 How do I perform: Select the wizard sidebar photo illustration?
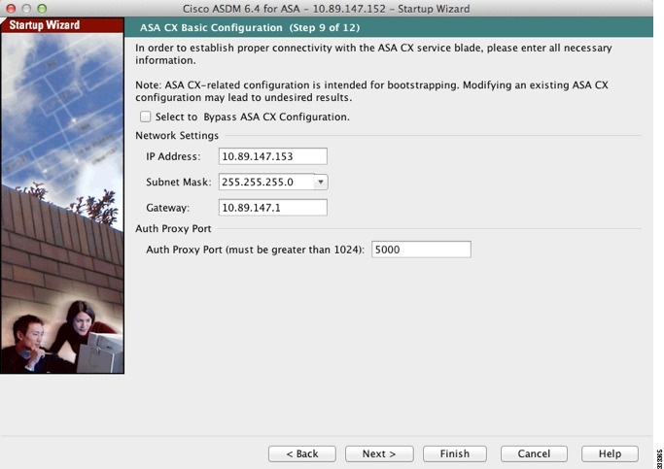point(62,203)
